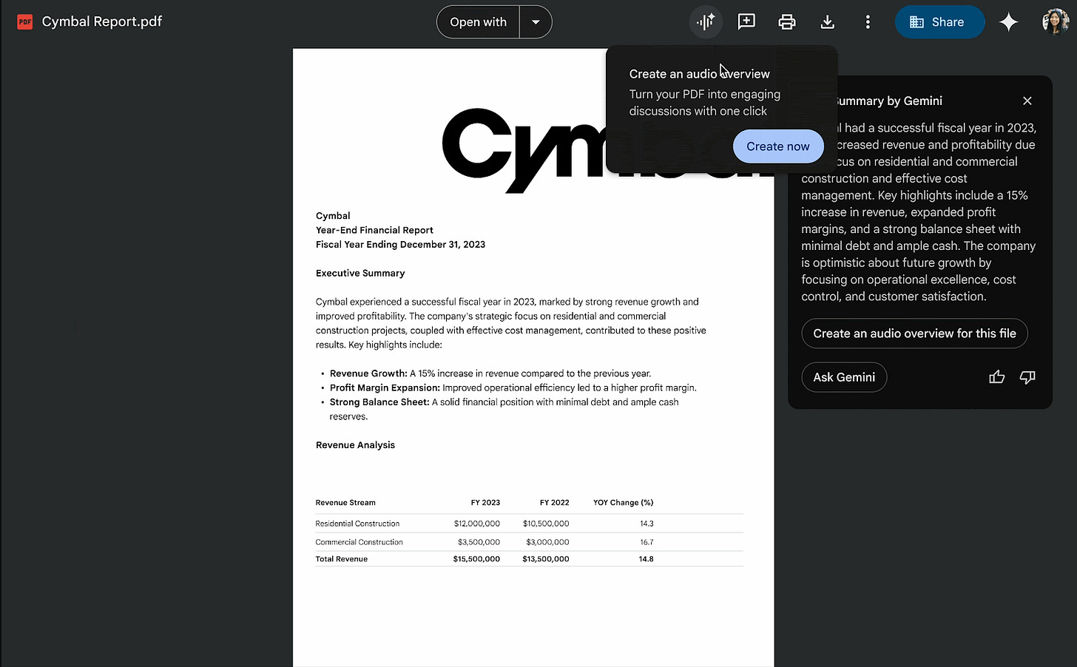Click the Total Revenue row label
The image size is (1077, 667).
coord(342,559)
